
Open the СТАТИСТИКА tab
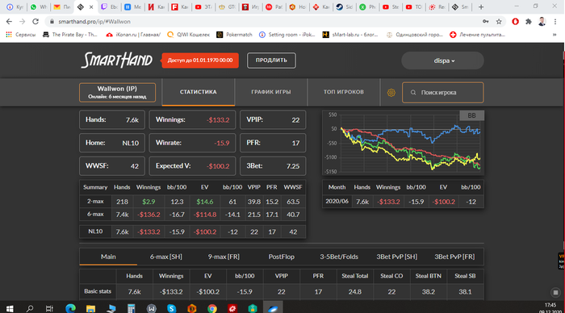click(x=199, y=92)
